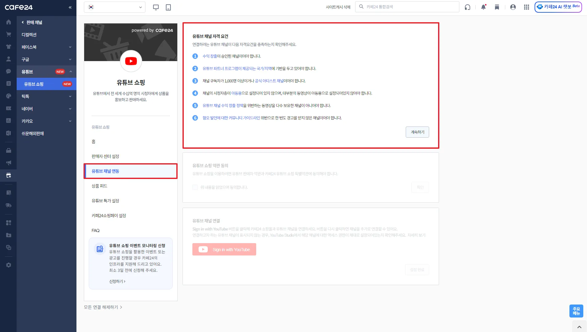Open the bar chart statistics icon
The image size is (587, 332).
pos(9,121)
